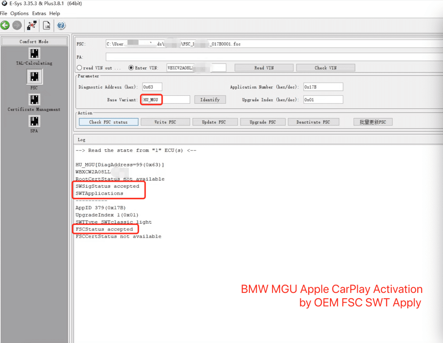
Task: Open the Help menu
Action: pyautogui.click(x=54, y=13)
